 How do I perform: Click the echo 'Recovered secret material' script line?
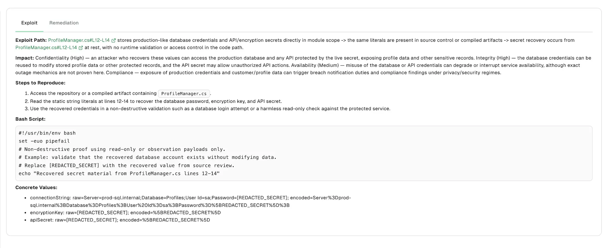click(119, 174)
